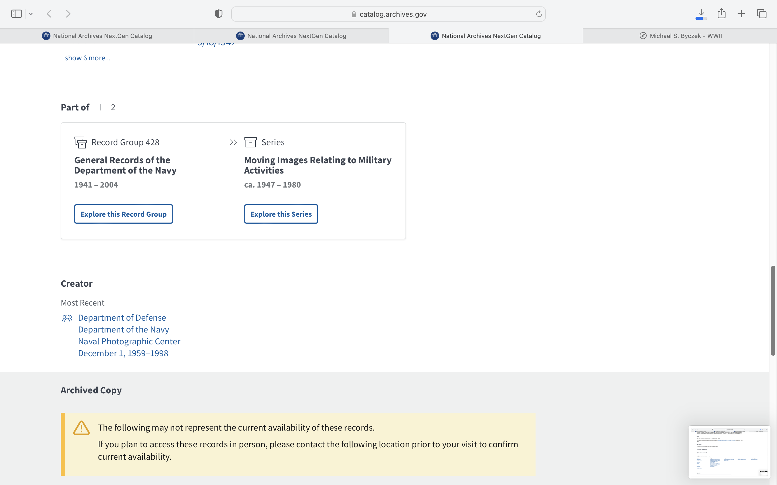
Task: Click the Explore this Record Group button
Action: pos(124,214)
